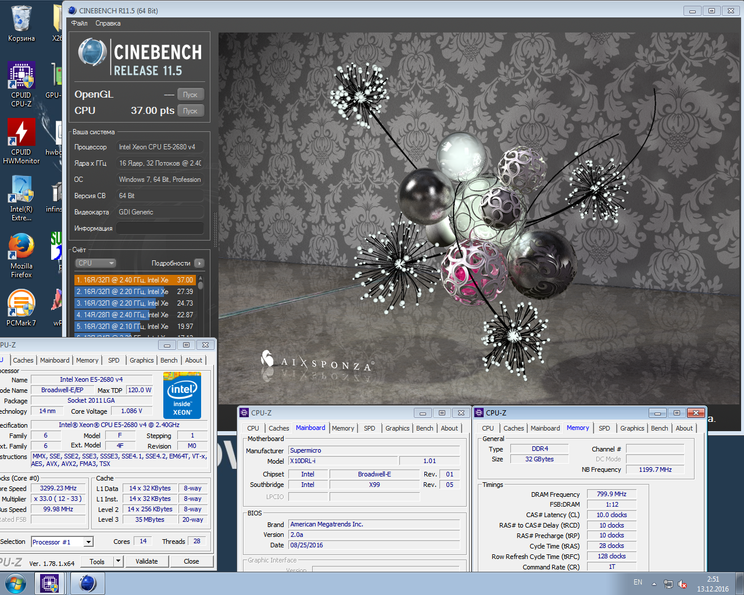Switch to Caches tab in left CPU-Z
The width and height of the screenshot is (744, 595).
[x=23, y=360]
